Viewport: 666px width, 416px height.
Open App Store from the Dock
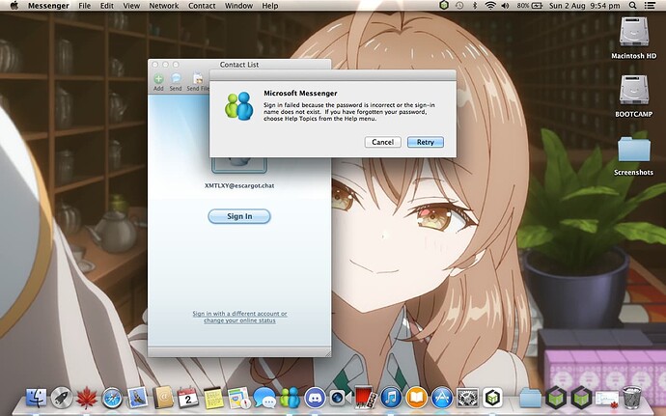(x=442, y=399)
